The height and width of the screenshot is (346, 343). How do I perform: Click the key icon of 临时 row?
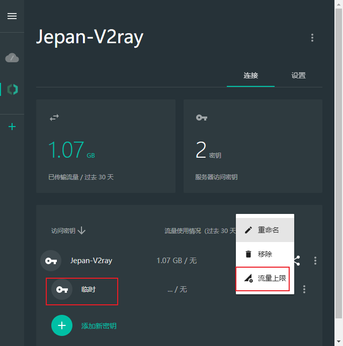(62, 289)
